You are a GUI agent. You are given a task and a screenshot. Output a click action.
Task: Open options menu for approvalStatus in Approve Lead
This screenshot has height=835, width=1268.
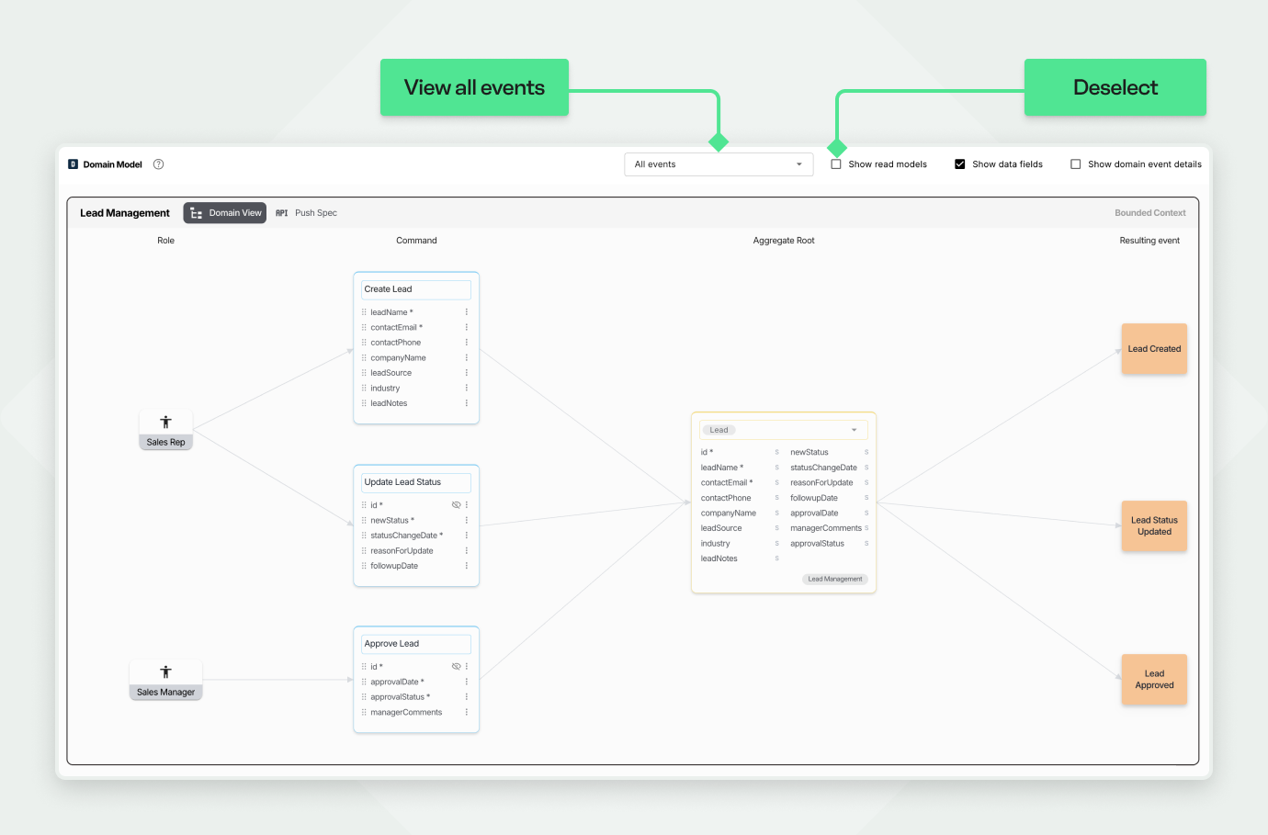pos(467,697)
